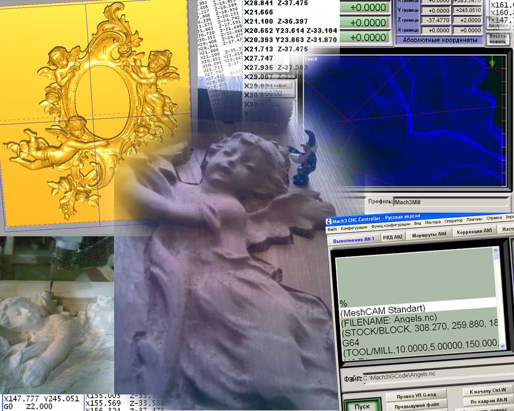
Task: Click the Предыдущий файл button
Action: tap(416, 406)
